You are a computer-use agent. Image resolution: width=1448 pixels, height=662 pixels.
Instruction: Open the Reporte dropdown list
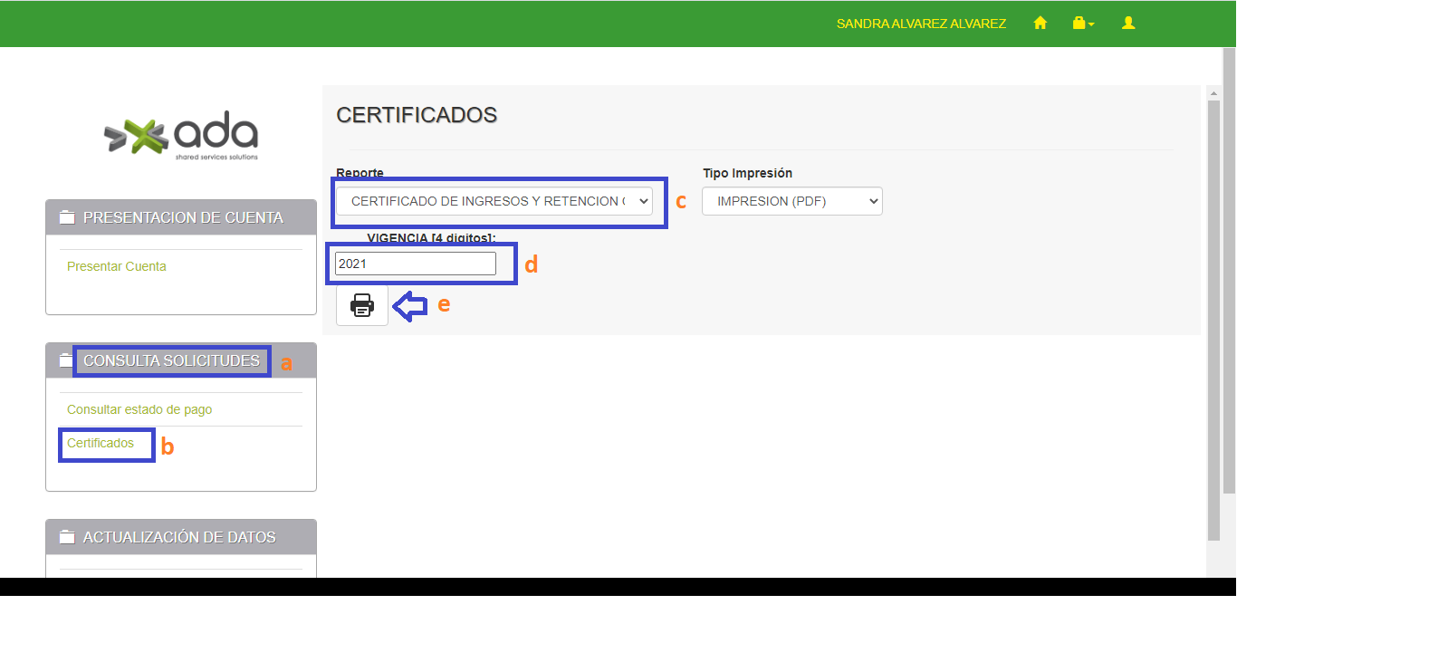(494, 201)
